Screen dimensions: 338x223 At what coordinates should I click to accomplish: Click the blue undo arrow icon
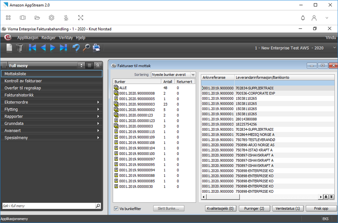tap(76, 48)
